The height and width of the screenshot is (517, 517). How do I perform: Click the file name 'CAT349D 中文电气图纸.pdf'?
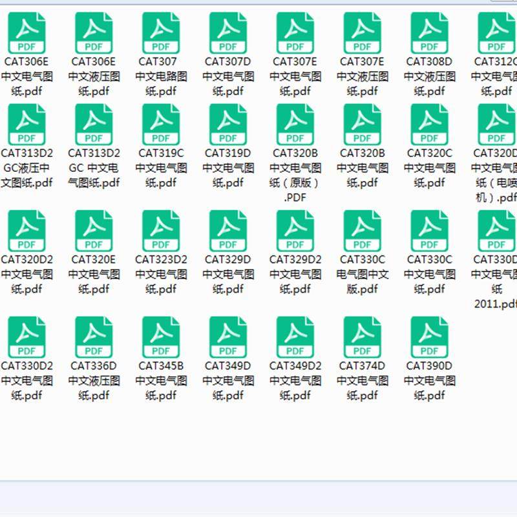pyautogui.click(x=228, y=381)
